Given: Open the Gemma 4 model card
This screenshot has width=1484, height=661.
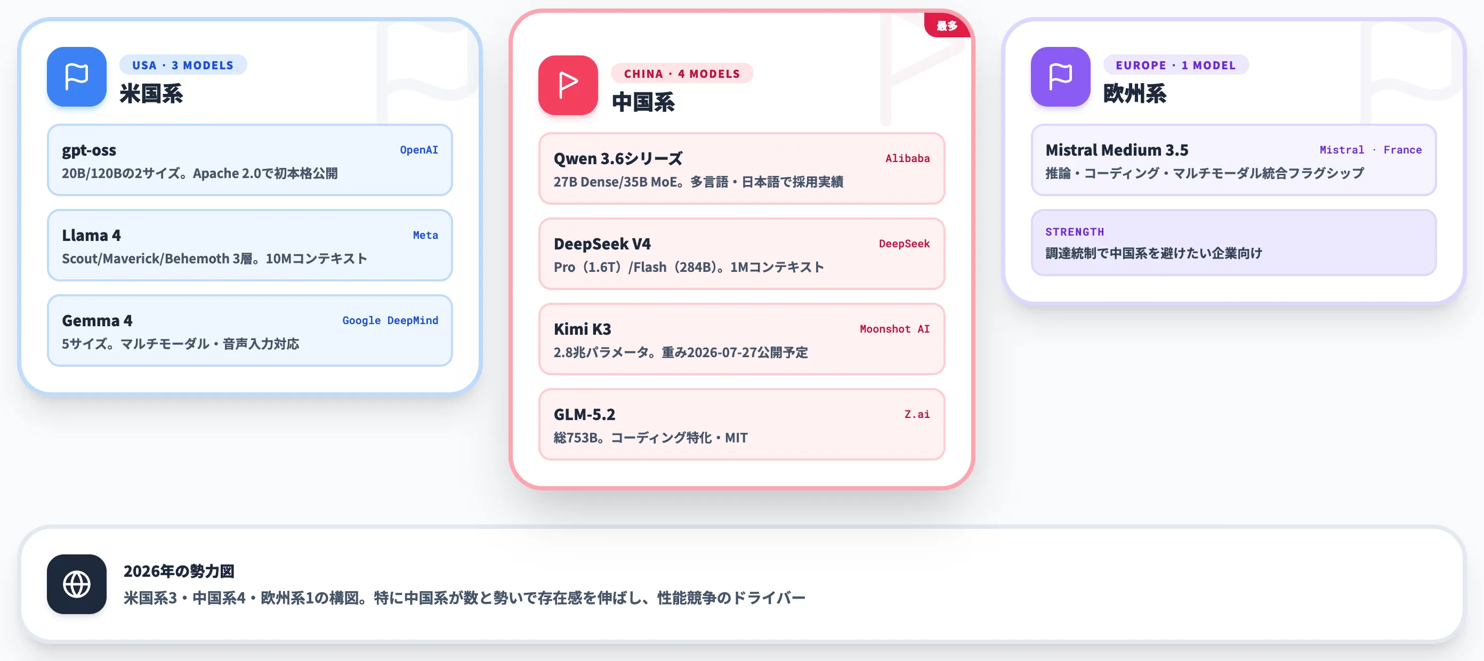Looking at the screenshot, I should (250, 331).
